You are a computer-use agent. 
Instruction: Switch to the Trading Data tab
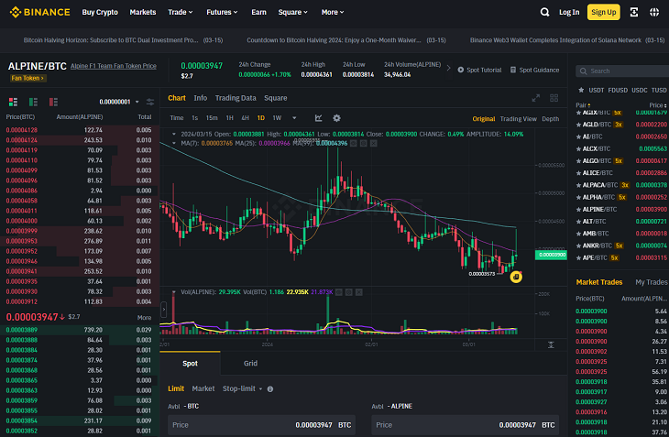(236, 98)
